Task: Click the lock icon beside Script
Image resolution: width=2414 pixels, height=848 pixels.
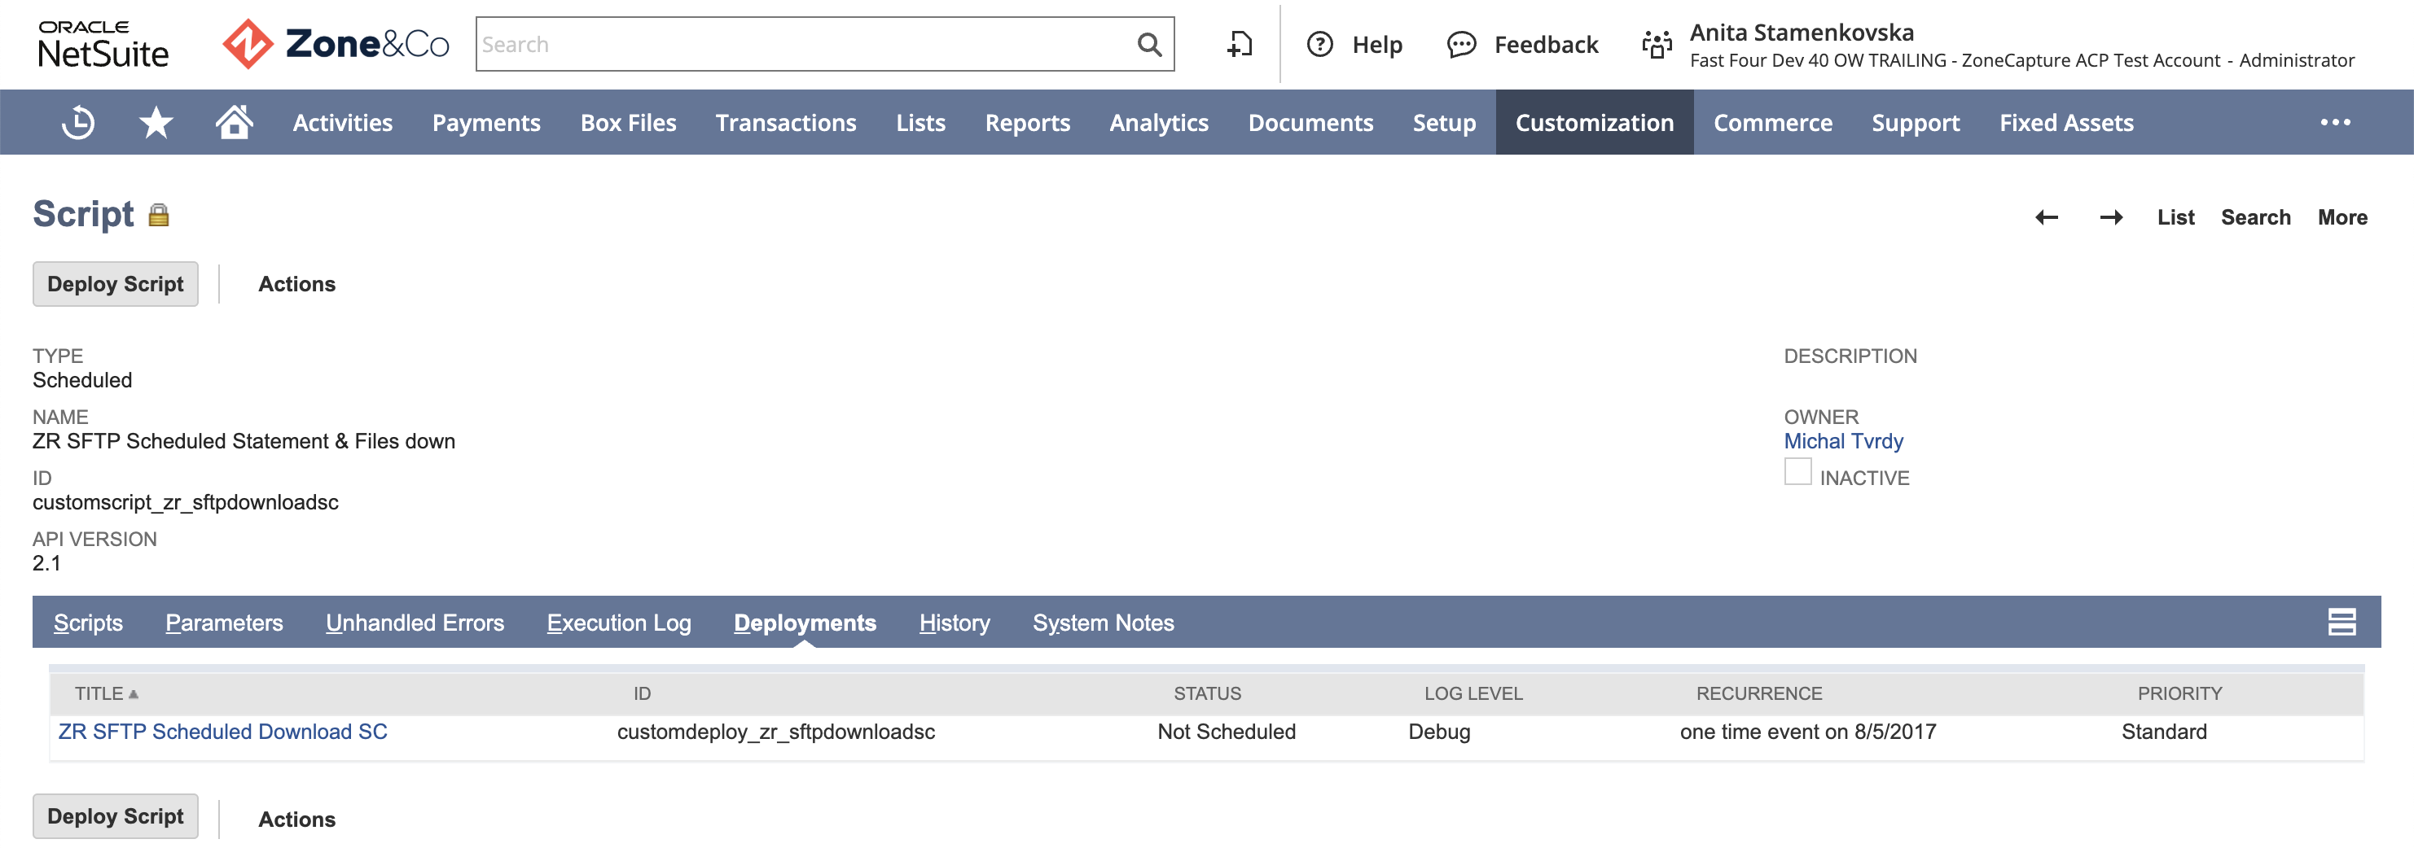Action: (x=158, y=216)
